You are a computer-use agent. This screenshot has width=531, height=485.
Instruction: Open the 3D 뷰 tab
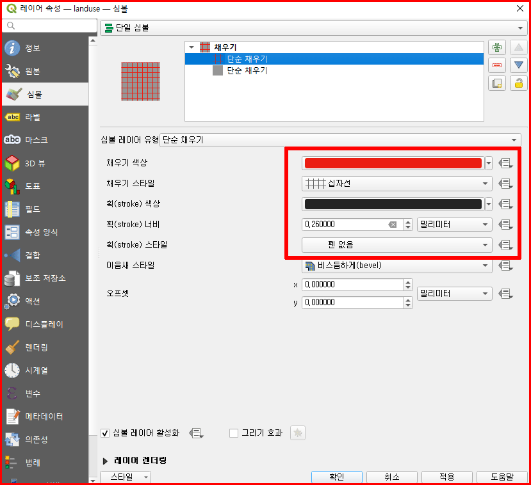coord(45,163)
